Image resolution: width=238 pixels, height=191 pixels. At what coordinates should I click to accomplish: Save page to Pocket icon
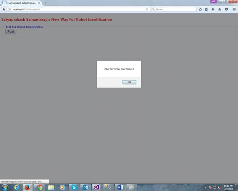[226, 10]
